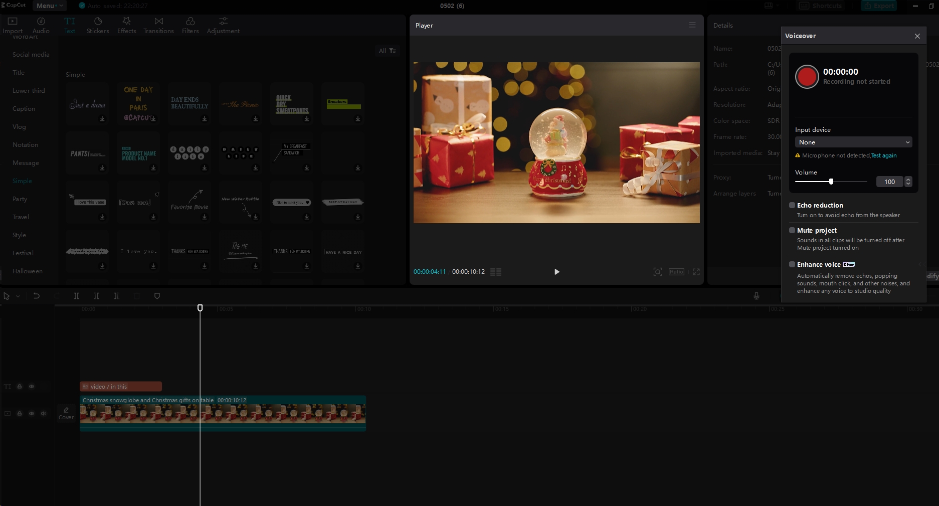Hide the text track with eye icon
Screen dimensions: 939x506
tap(32, 387)
